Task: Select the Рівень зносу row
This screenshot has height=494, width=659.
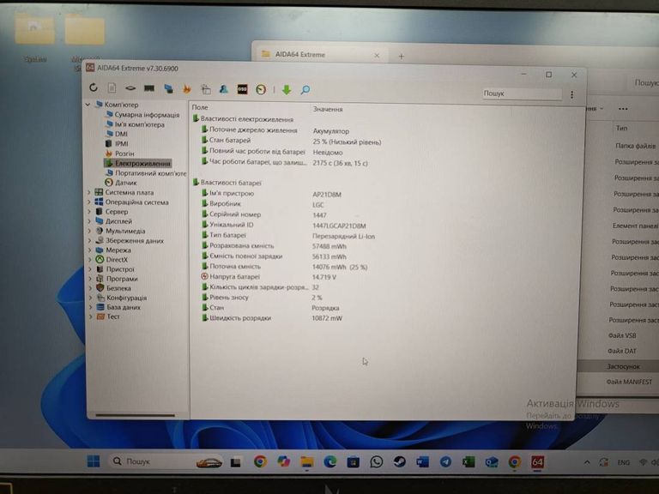Action: click(x=262, y=298)
